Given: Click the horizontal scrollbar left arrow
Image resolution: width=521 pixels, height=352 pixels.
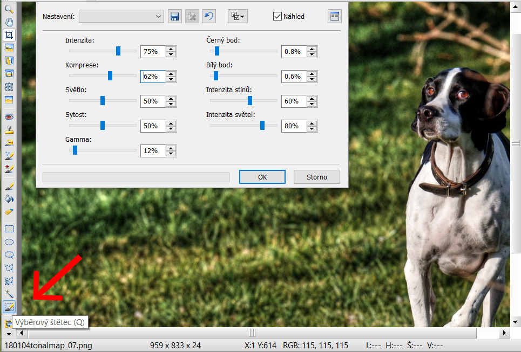Looking at the screenshot, I should pyautogui.click(x=22, y=333).
